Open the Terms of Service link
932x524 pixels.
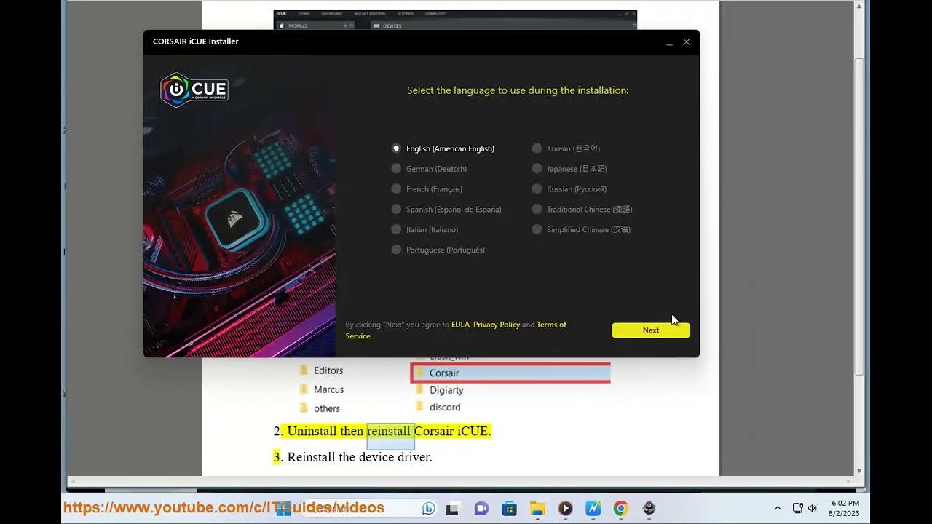[x=551, y=325]
